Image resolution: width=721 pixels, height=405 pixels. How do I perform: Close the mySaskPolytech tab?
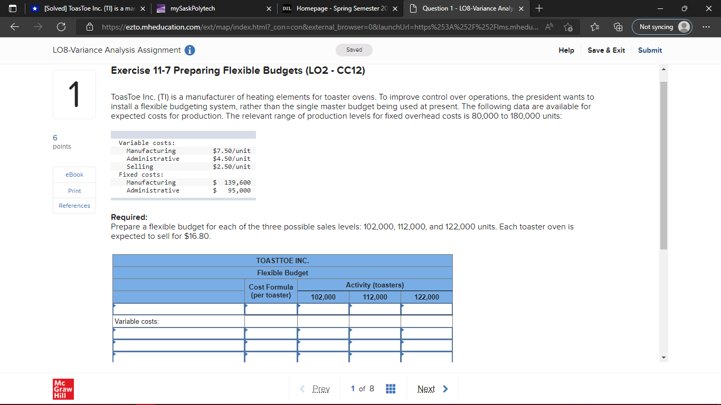pos(268,8)
